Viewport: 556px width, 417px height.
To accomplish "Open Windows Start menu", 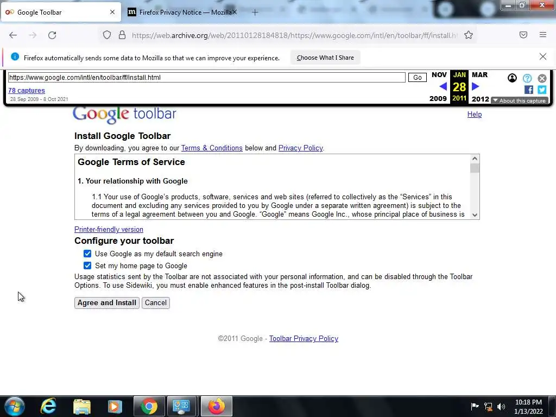I will (x=14, y=406).
